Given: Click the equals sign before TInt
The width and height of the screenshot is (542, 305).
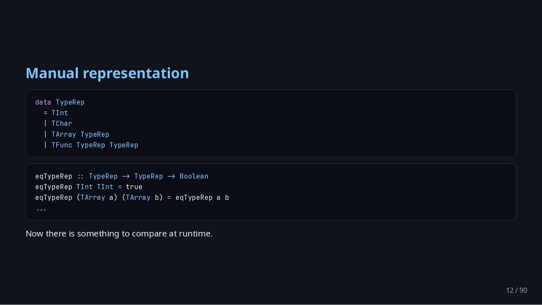Looking at the screenshot, I should point(45,113).
